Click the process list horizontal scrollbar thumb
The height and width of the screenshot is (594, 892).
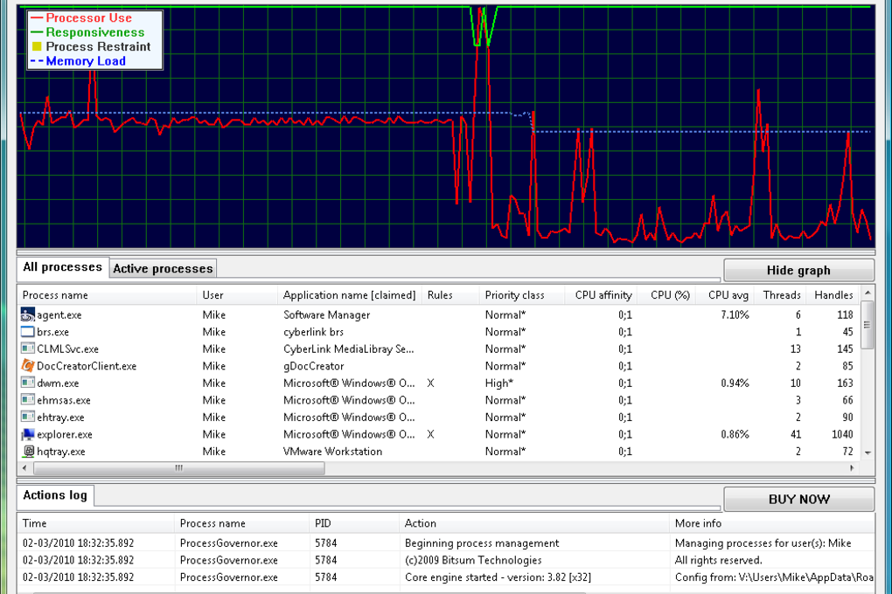coord(179,468)
